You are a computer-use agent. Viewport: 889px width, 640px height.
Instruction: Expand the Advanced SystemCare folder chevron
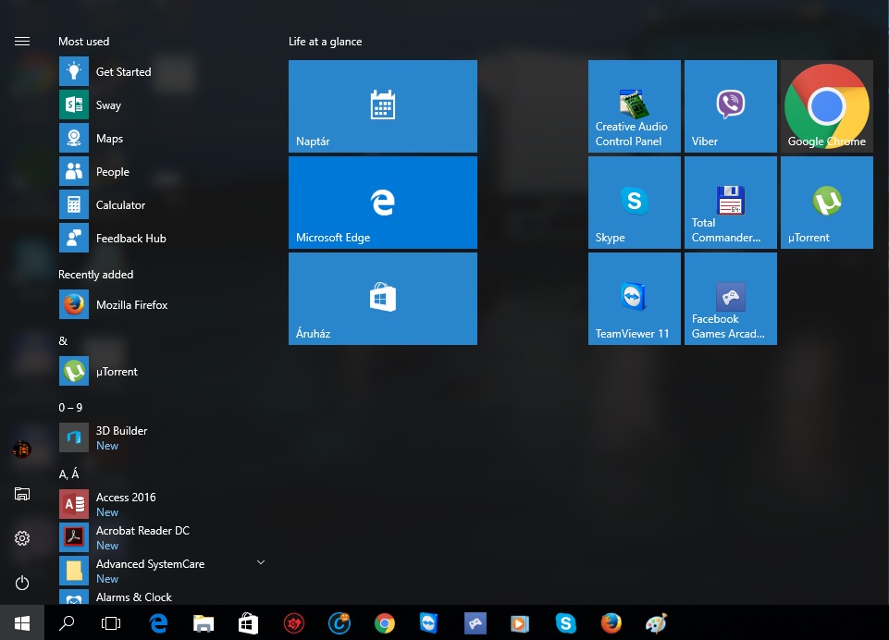(x=261, y=562)
